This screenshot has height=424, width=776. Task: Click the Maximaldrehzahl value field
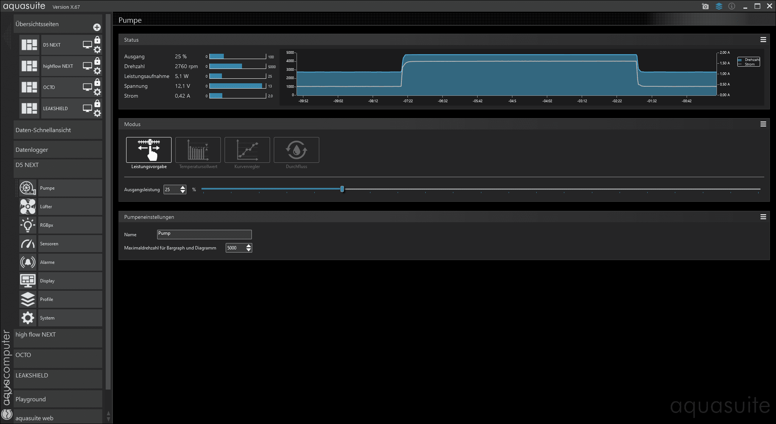[235, 248]
